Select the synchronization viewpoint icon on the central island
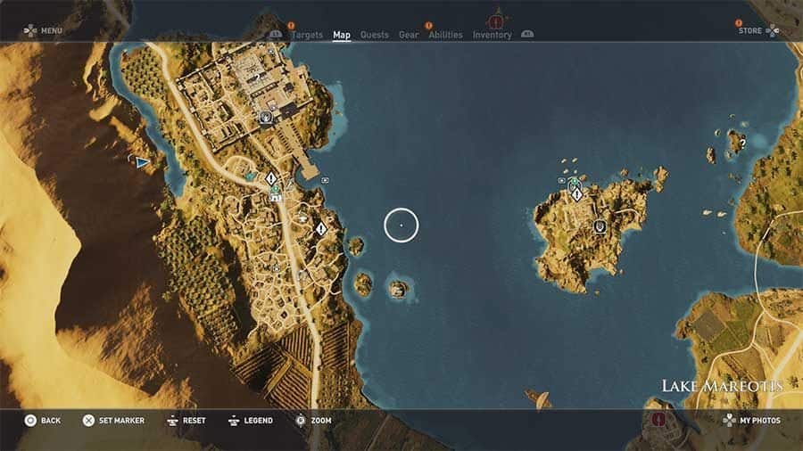Viewport: 803px width, 451px height. [x=600, y=225]
